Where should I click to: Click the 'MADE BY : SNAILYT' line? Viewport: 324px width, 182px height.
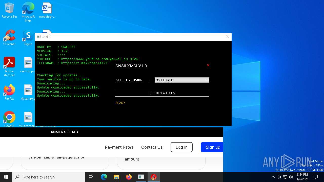pos(56,47)
